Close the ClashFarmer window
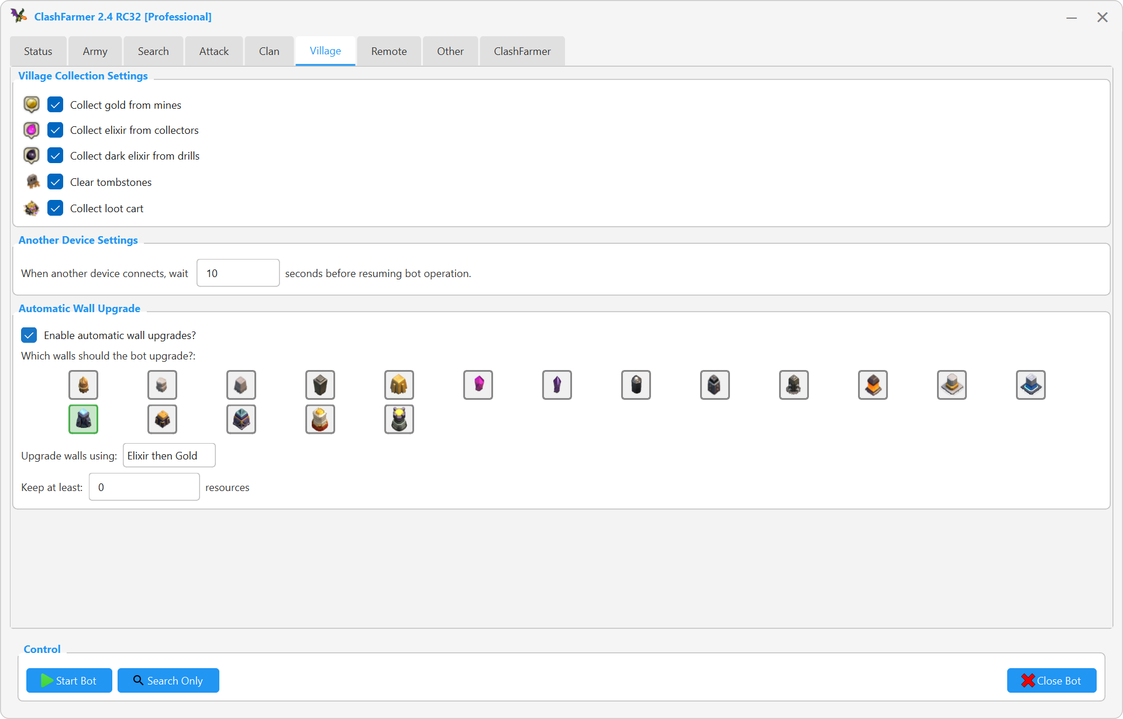The width and height of the screenshot is (1123, 719). click(x=1103, y=18)
